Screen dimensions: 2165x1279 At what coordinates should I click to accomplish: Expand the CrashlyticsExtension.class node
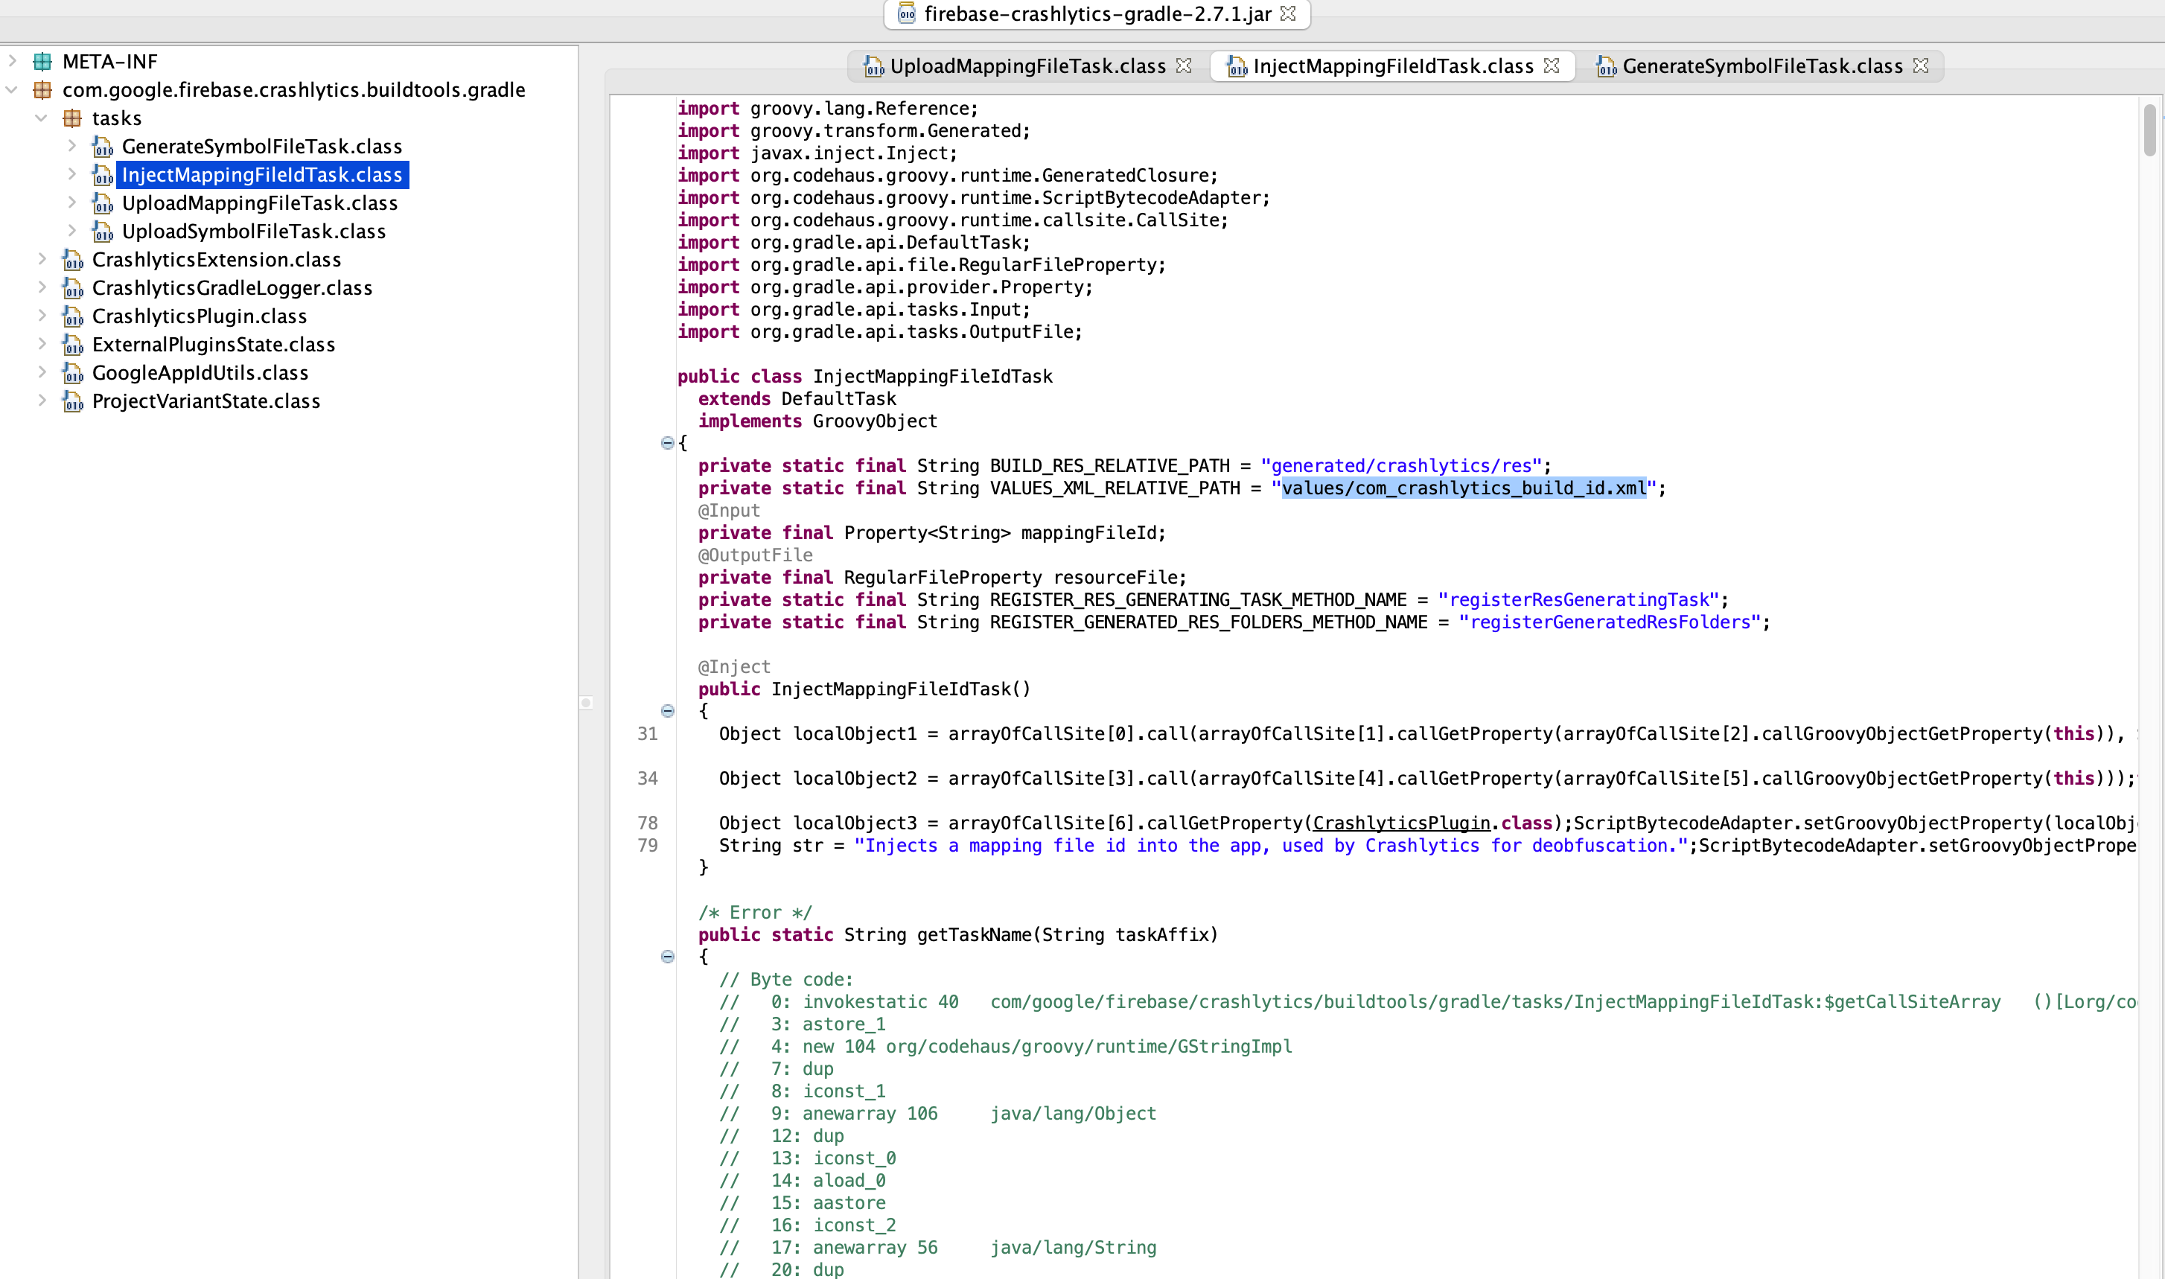pyautogui.click(x=42, y=259)
